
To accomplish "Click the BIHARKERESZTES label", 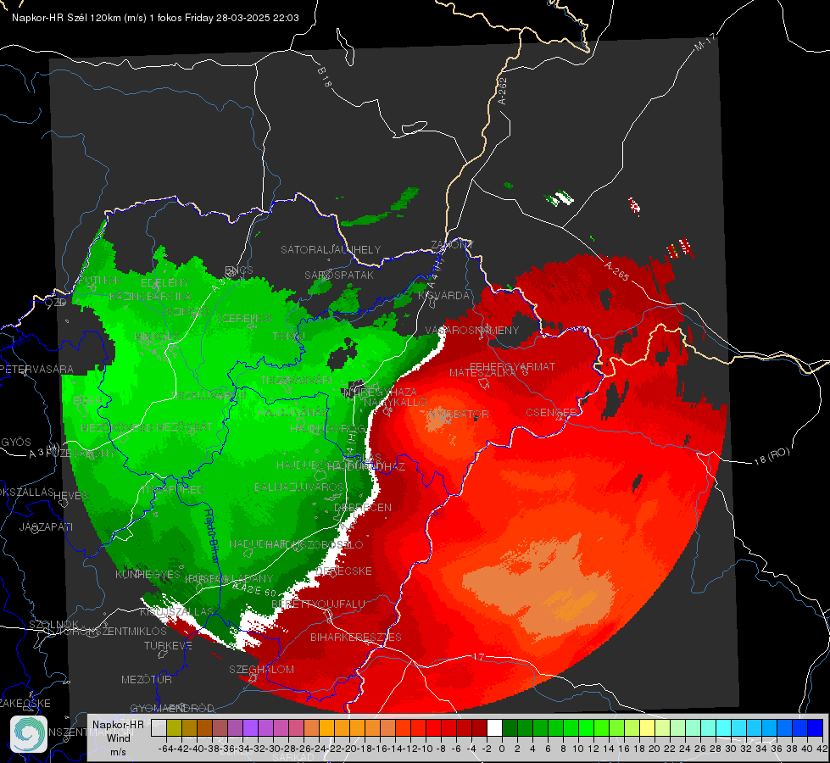I will coord(356,637).
